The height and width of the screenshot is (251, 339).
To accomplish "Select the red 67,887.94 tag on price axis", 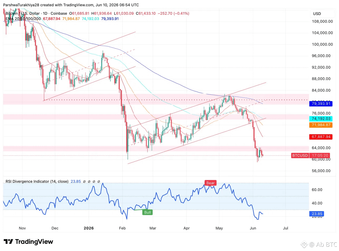I will 320,137.
